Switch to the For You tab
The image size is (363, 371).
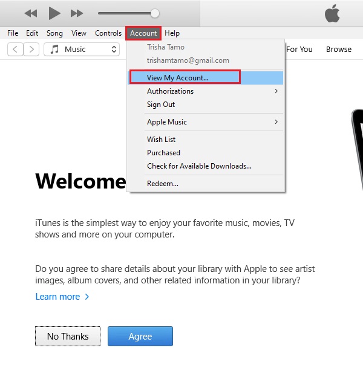pyautogui.click(x=299, y=49)
